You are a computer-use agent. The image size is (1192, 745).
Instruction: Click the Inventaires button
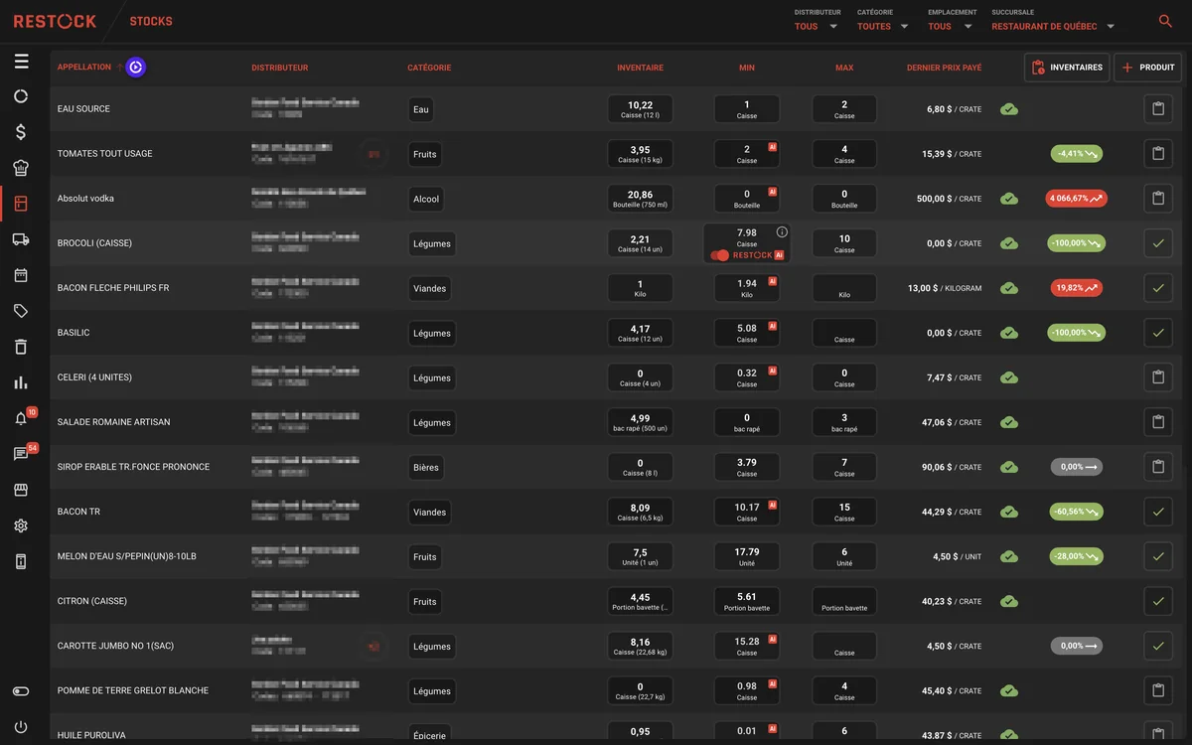[x=1067, y=68]
